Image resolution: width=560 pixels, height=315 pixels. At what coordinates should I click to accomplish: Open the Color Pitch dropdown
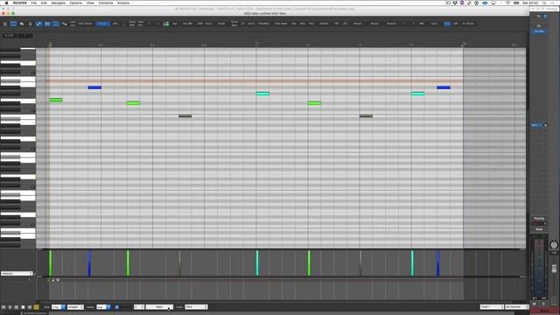pyautogui.click(x=196, y=307)
